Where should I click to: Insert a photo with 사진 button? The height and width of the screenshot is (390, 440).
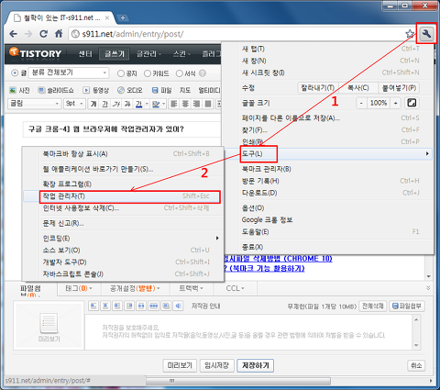(19, 90)
